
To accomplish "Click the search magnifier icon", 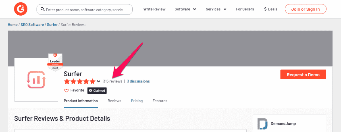I will pyautogui.click(x=43, y=9).
